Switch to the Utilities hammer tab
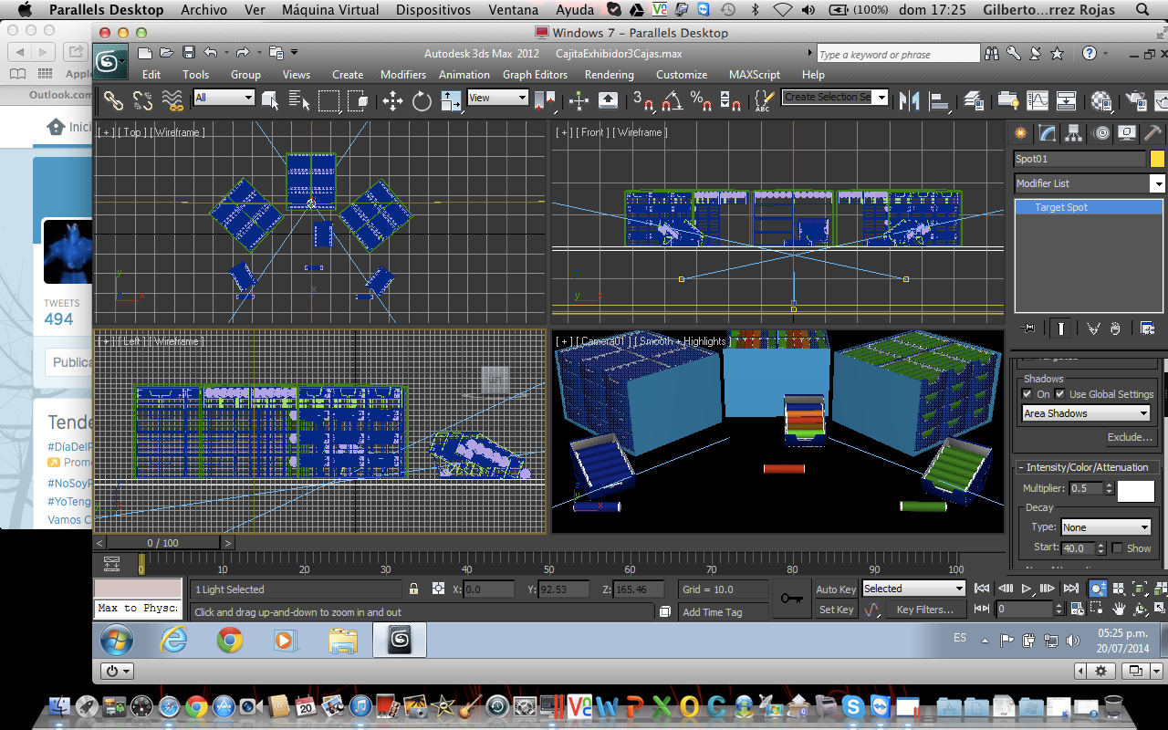This screenshot has height=730, width=1168. [x=1154, y=133]
